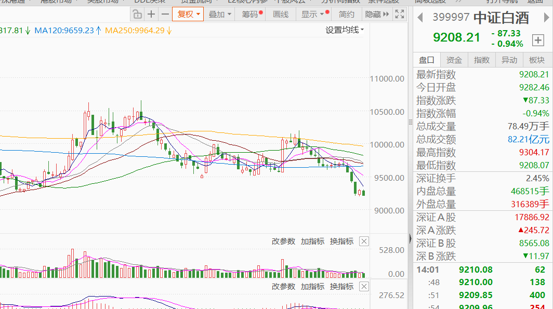Expand the 复权 dropdown arrow
The width and height of the screenshot is (553, 309).
point(198,14)
